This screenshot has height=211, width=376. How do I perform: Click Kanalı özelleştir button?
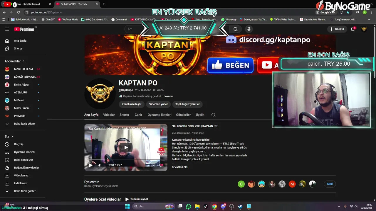click(132, 104)
